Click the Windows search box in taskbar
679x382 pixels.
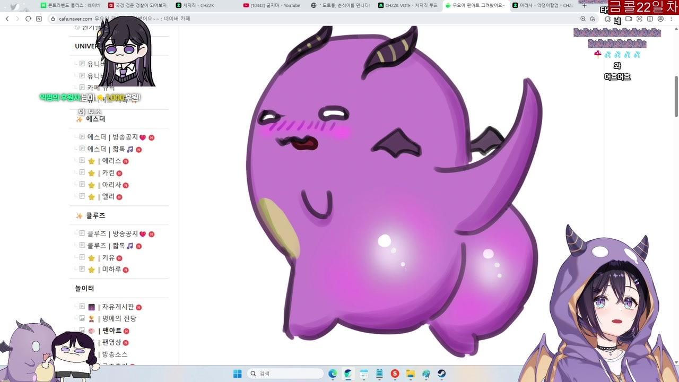[284, 373]
